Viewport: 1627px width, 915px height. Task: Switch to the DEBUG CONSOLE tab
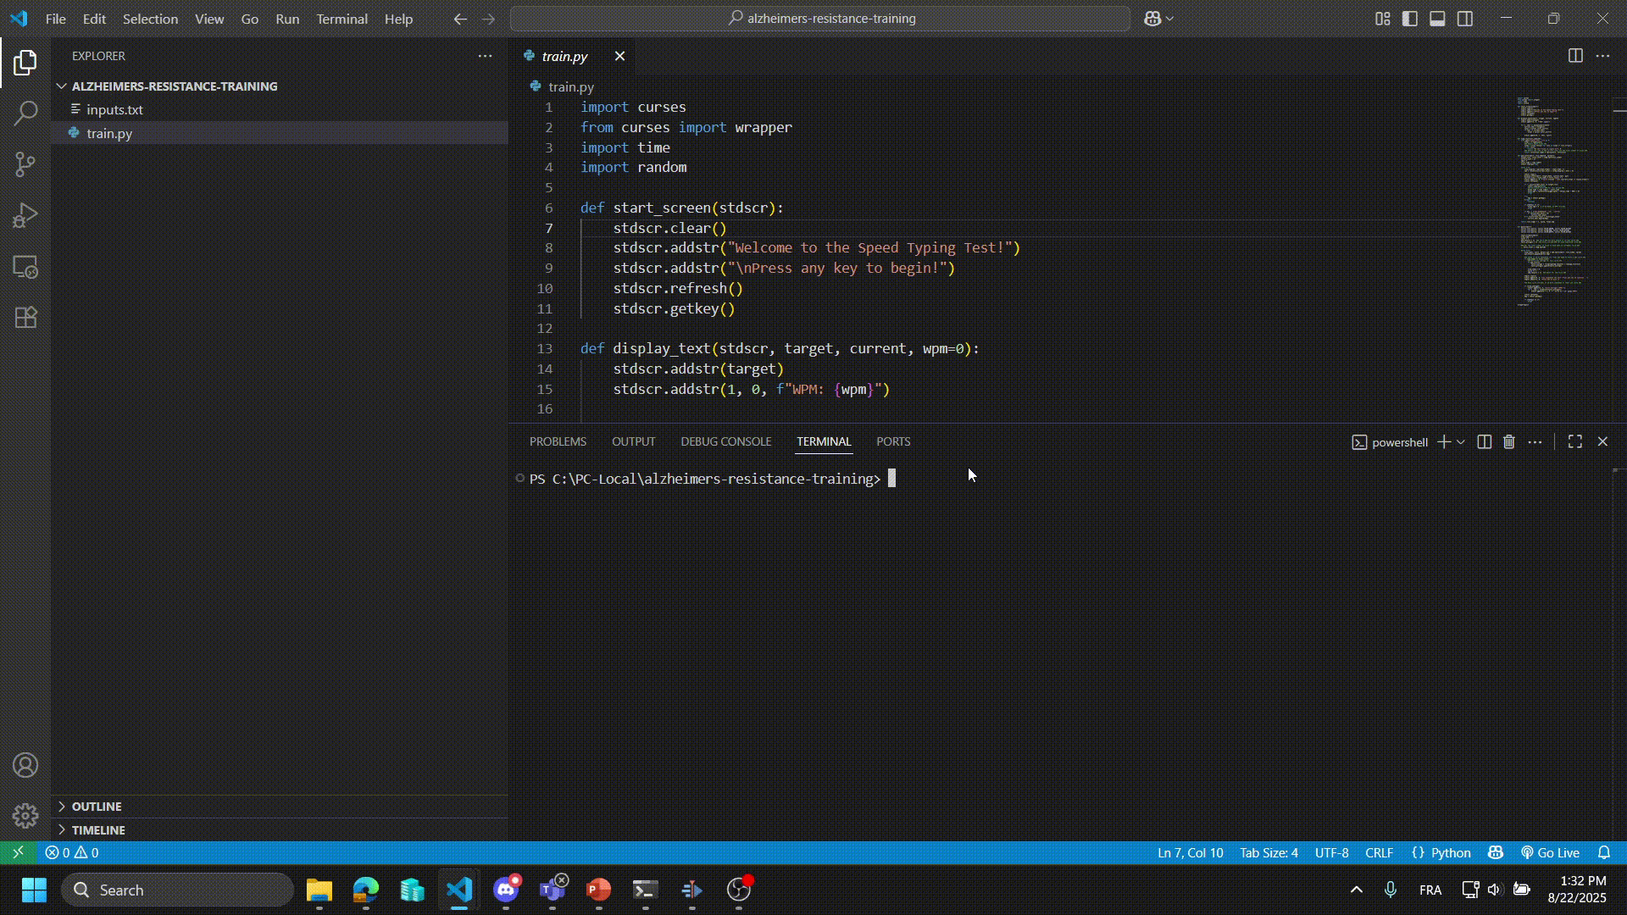click(x=725, y=441)
